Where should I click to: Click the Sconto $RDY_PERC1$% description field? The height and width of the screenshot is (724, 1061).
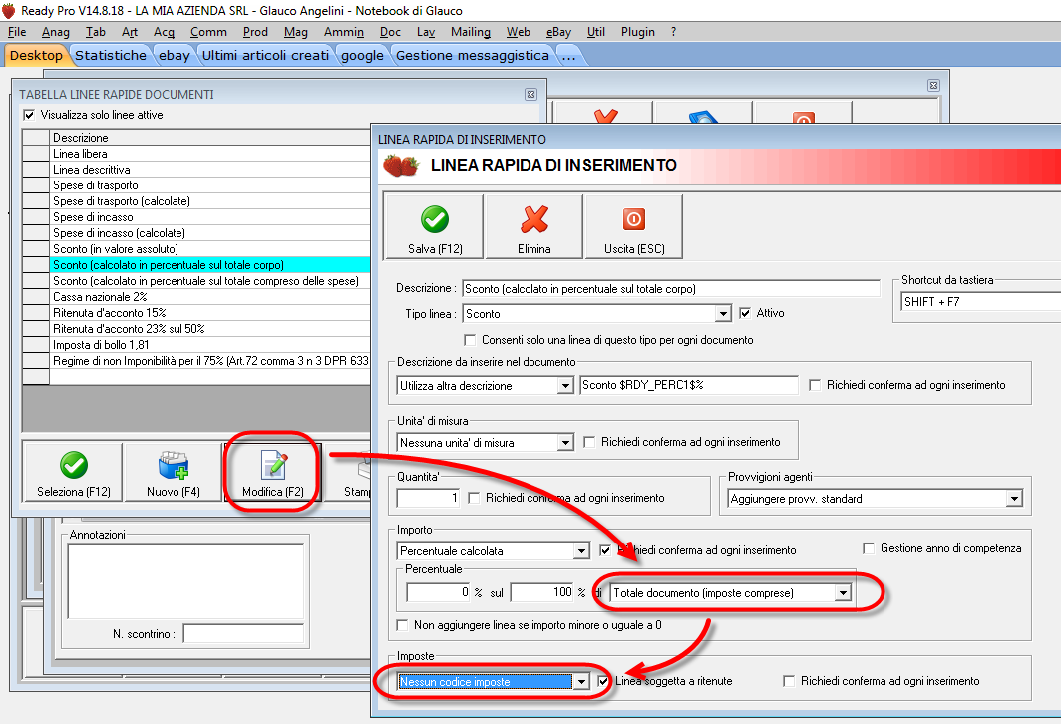(x=689, y=385)
